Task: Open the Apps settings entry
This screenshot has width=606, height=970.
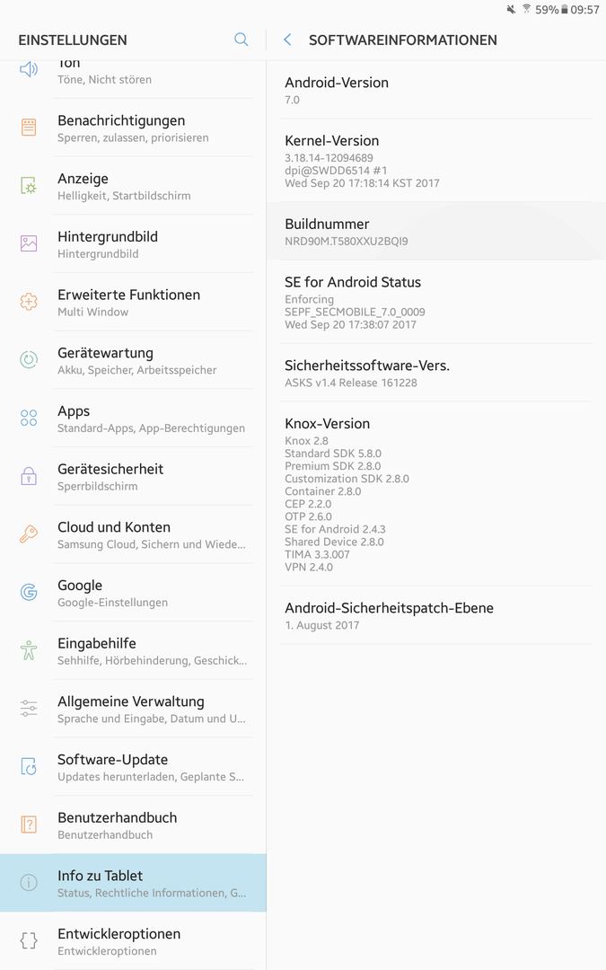Action: pos(133,419)
